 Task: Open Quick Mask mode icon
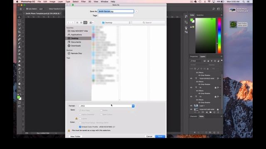(x=19, y=103)
